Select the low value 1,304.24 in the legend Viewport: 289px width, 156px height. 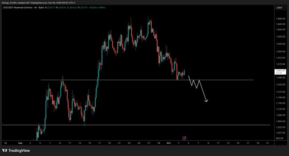tap(72, 8)
